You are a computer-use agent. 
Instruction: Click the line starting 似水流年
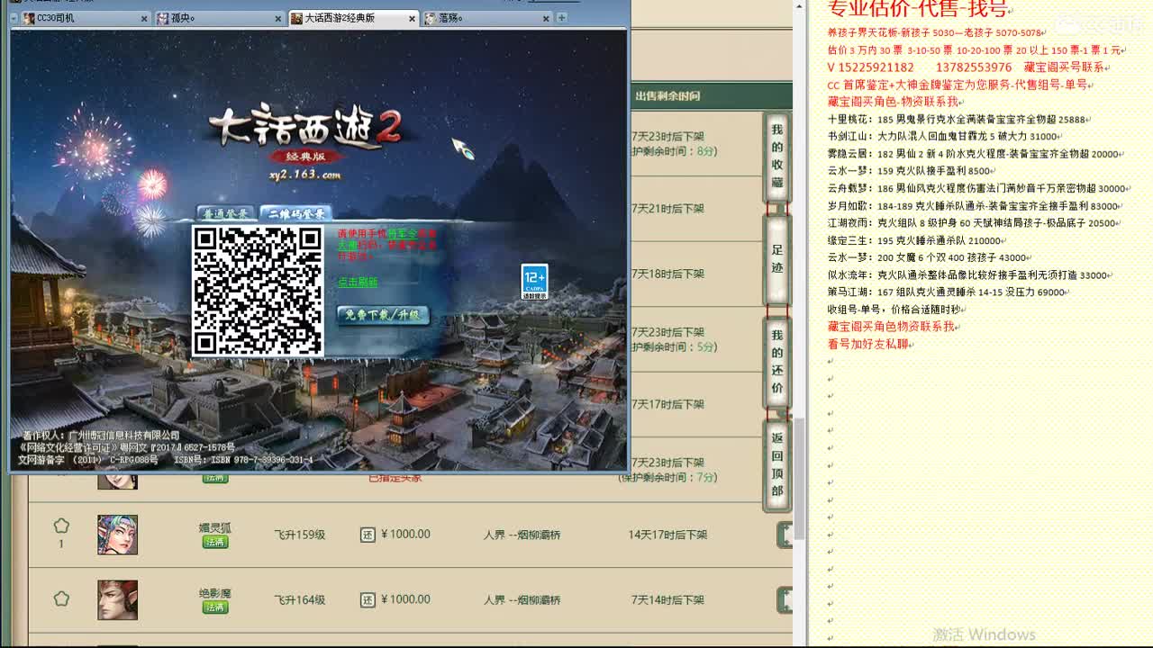968,274
